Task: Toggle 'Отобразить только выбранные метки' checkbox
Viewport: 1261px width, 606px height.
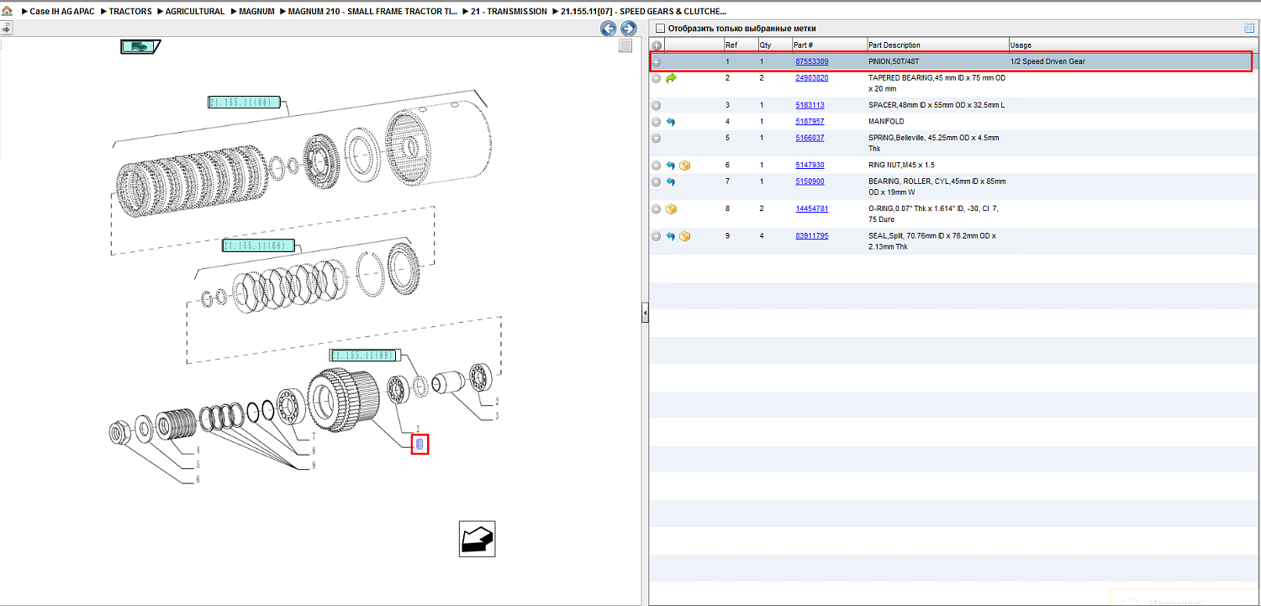Action: click(x=660, y=29)
